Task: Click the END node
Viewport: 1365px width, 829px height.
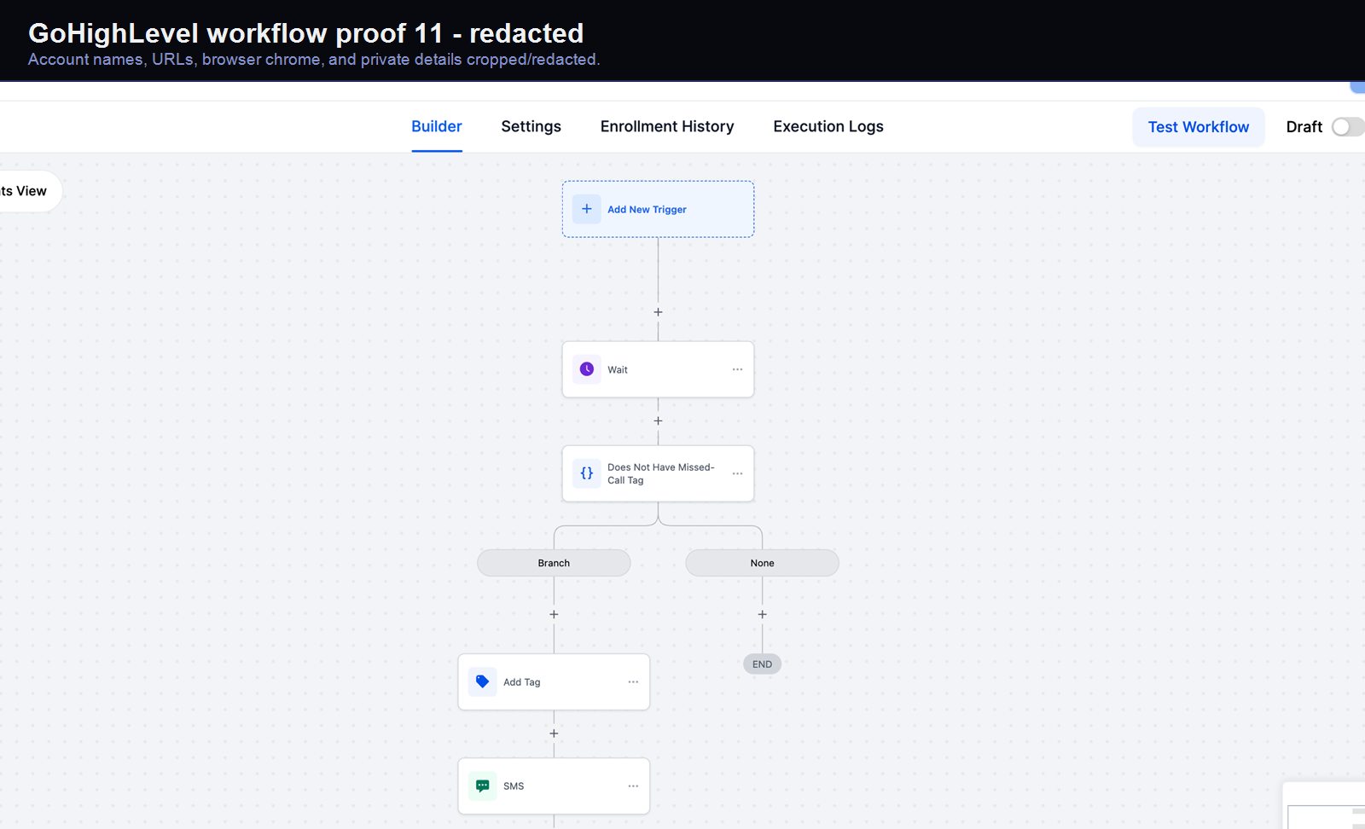Action: [x=762, y=664]
